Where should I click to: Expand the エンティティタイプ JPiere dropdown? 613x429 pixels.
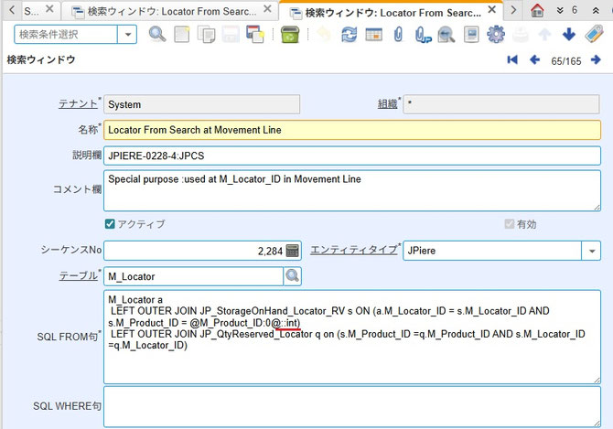591,251
